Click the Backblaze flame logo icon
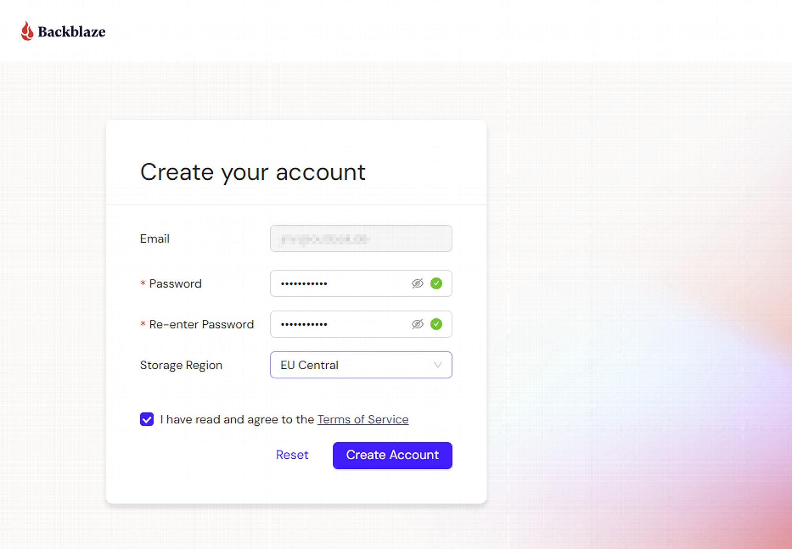The width and height of the screenshot is (792, 549). click(27, 31)
